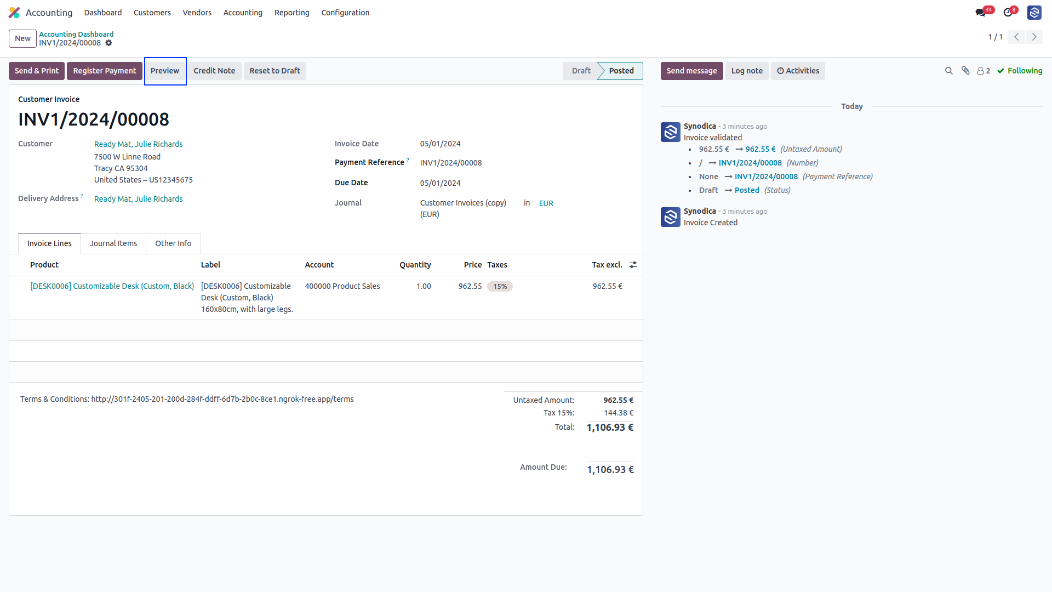Open the column settings adjust icon

click(633, 265)
